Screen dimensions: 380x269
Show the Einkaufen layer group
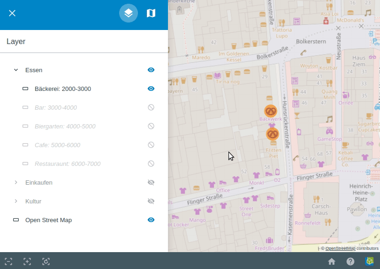point(151,182)
